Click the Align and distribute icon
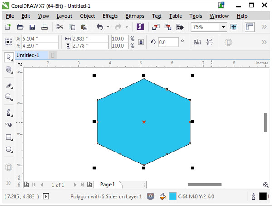The image size is (272, 206). click(209, 42)
